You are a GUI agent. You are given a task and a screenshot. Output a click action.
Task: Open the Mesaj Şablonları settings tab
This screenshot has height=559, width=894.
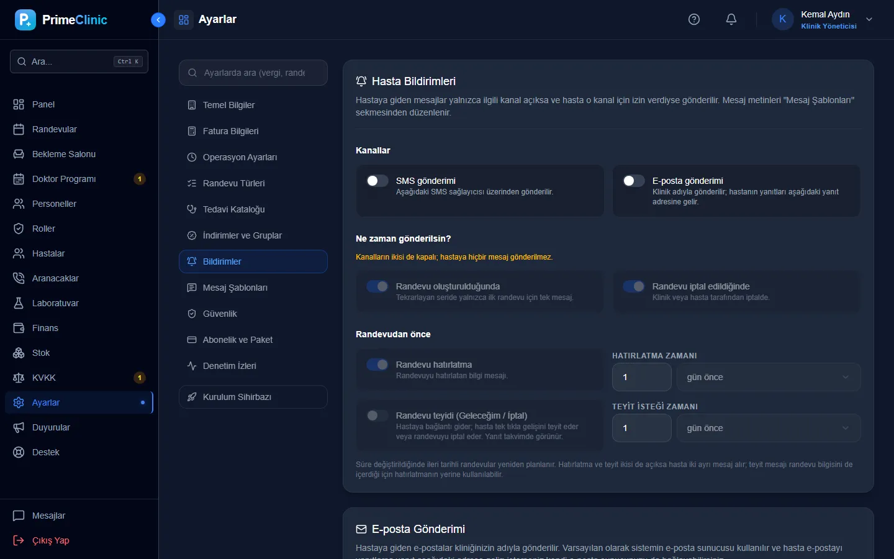point(253,288)
